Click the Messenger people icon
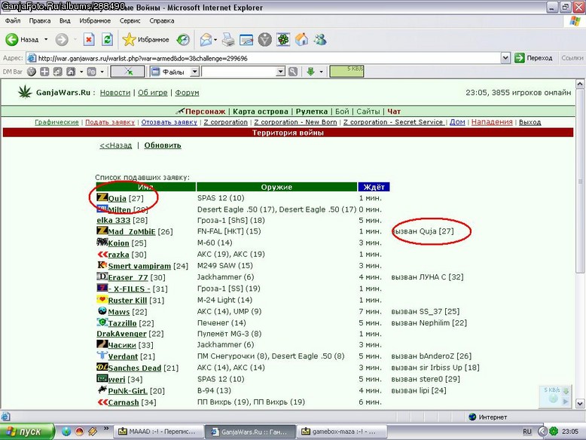 pyautogui.click(x=320, y=39)
